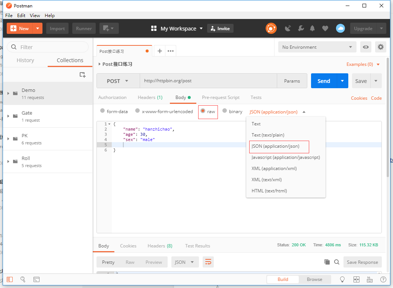
Task: Toggle sidebar icon in status bar
Action: [10, 279]
